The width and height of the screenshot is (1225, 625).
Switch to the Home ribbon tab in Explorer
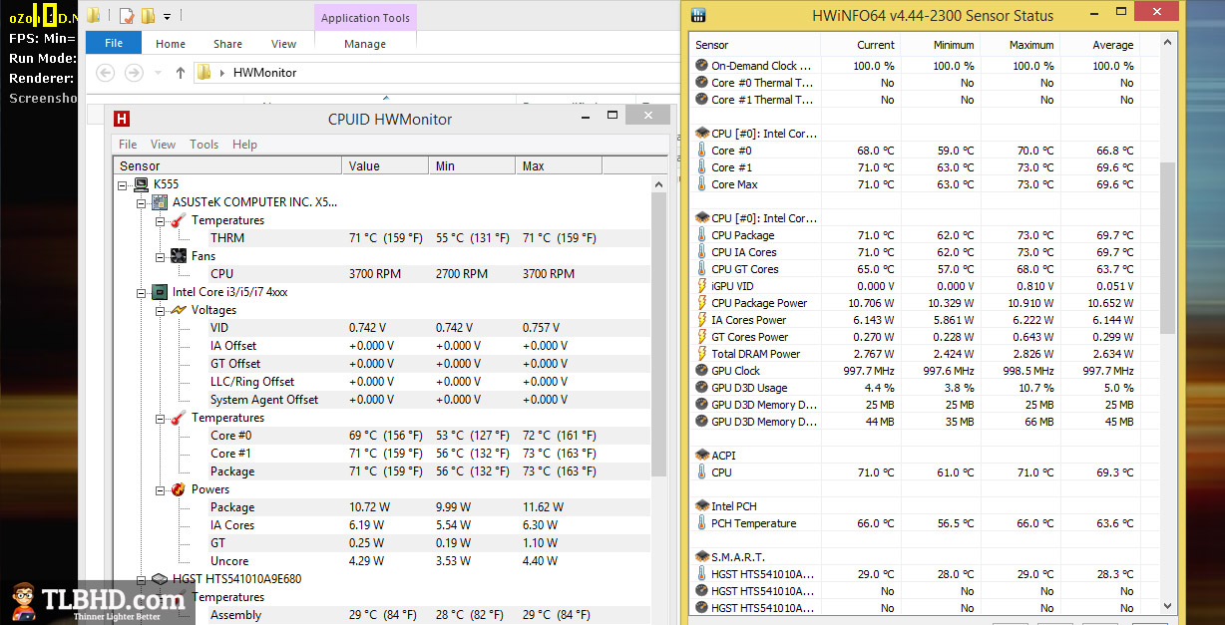(x=171, y=44)
